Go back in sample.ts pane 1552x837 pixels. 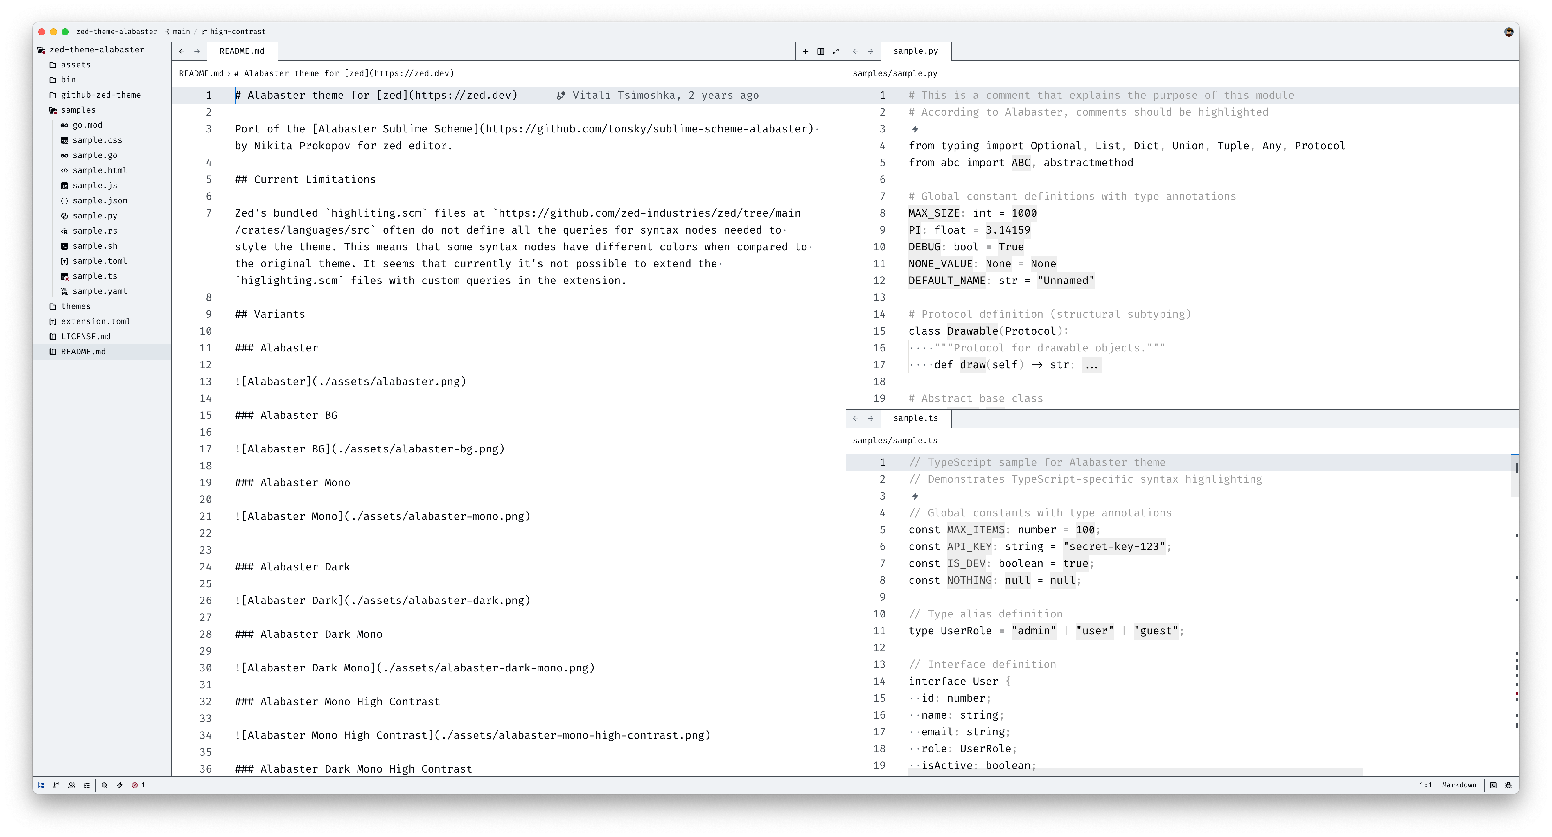(856, 418)
